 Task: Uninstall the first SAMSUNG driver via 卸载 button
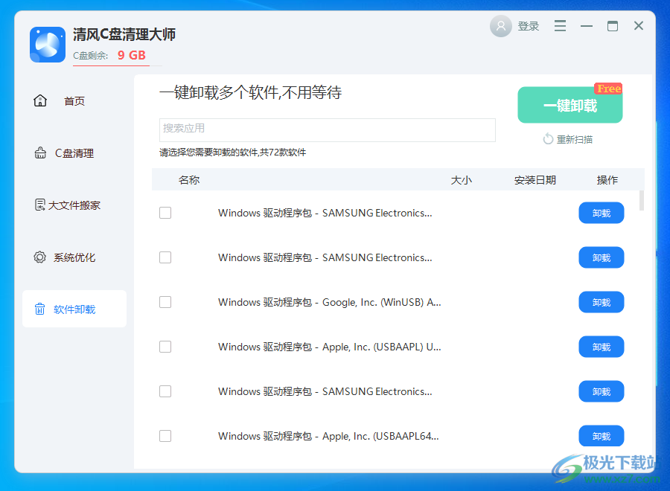pyautogui.click(x=601, y=213)
